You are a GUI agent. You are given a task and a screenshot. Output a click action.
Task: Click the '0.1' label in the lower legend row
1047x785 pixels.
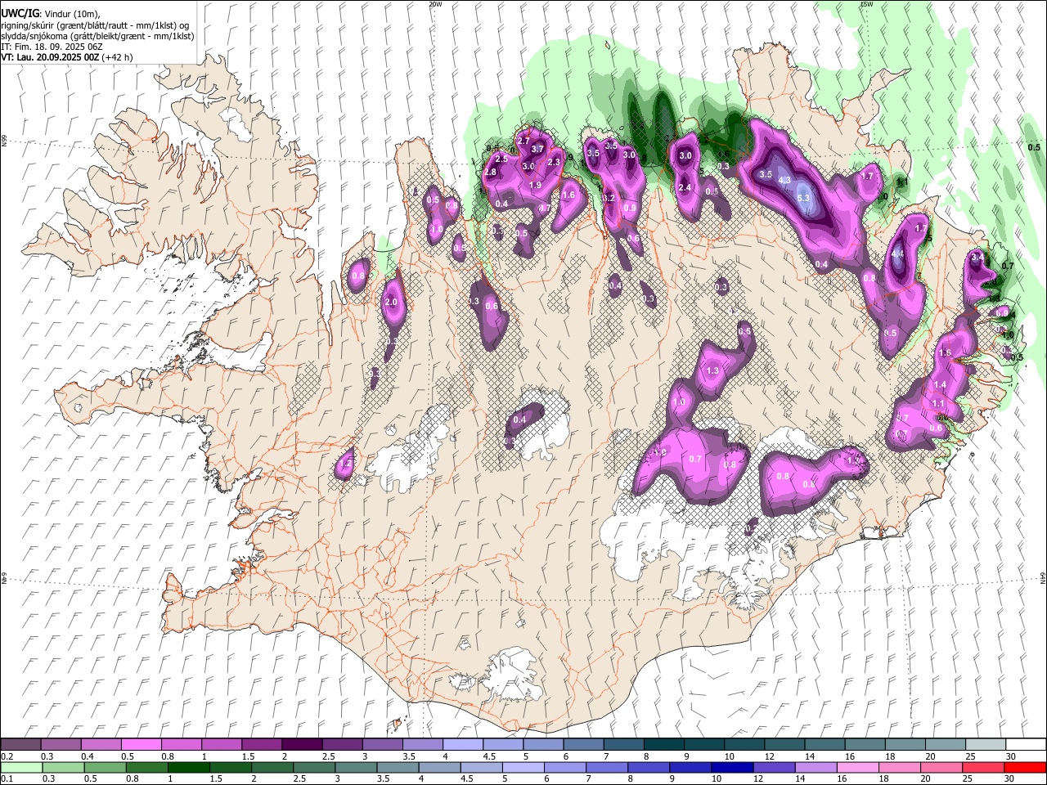click(x=6, y=778)
